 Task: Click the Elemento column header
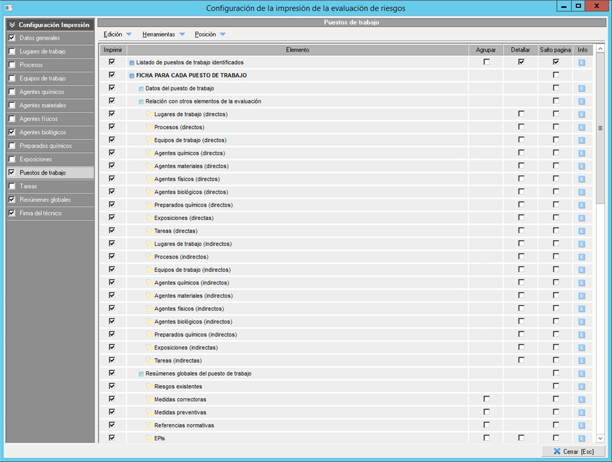click(298, 49)
